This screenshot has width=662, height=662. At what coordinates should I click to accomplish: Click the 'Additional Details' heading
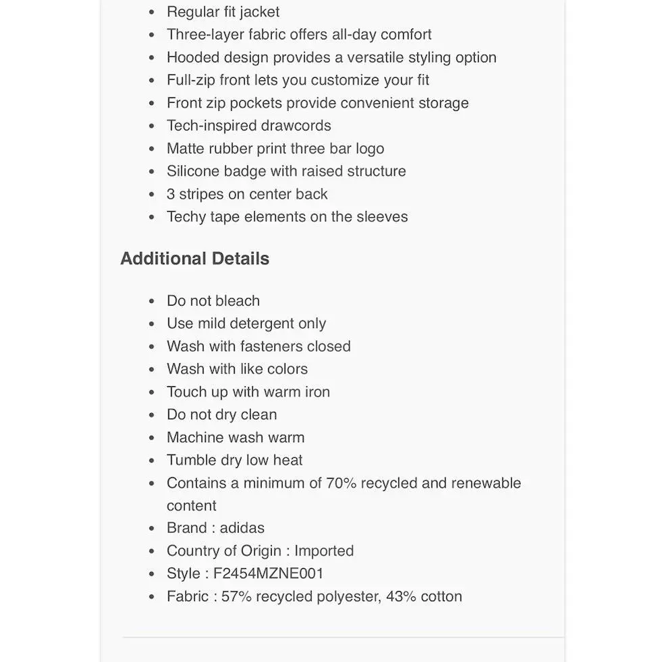(195, 258)
